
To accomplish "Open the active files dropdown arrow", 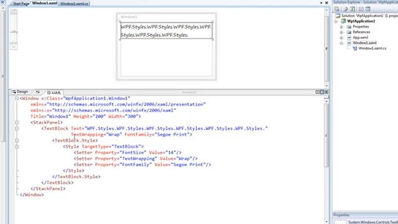I will (321, 2).
